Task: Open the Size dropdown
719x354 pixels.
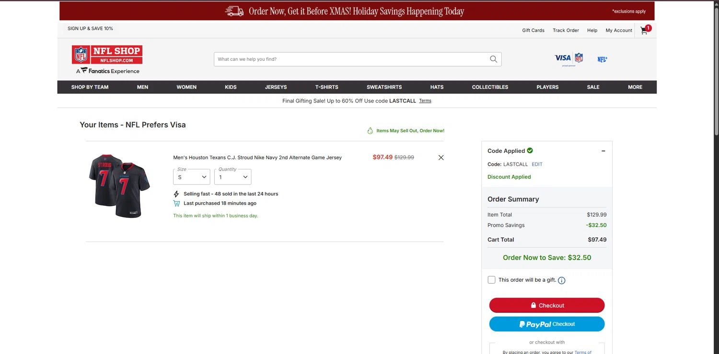Action: (x=192, y=177)
